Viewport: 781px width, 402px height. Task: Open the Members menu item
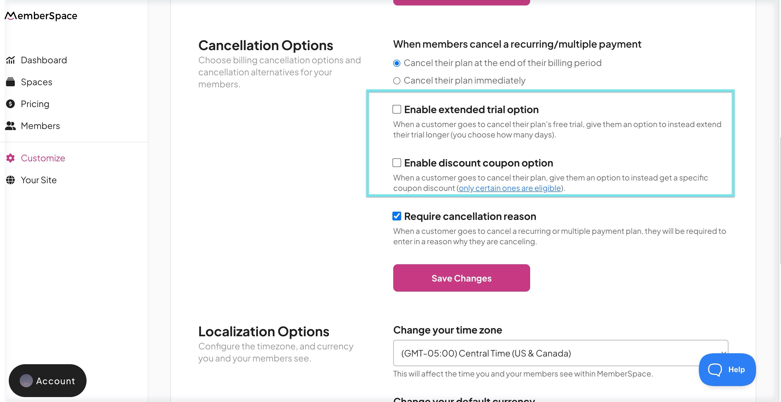click(x=40, y=126)
